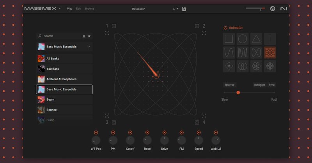Click the orange cursor in the XY pad

(x=156, y=75)
